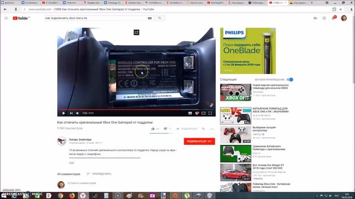Open uTorrent from the taskbar
Viewport: 355px width, 199px height.
pos(186,196)
